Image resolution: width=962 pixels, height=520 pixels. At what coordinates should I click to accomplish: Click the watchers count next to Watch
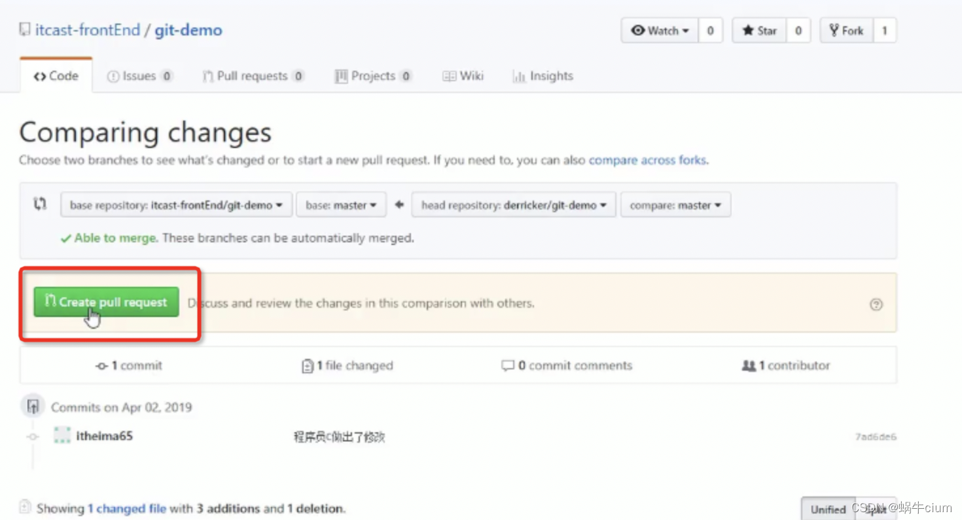(x=711, y=31)
